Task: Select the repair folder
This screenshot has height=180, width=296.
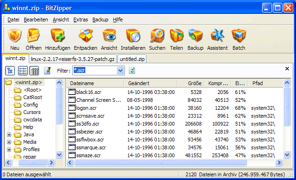Action: 30,156
